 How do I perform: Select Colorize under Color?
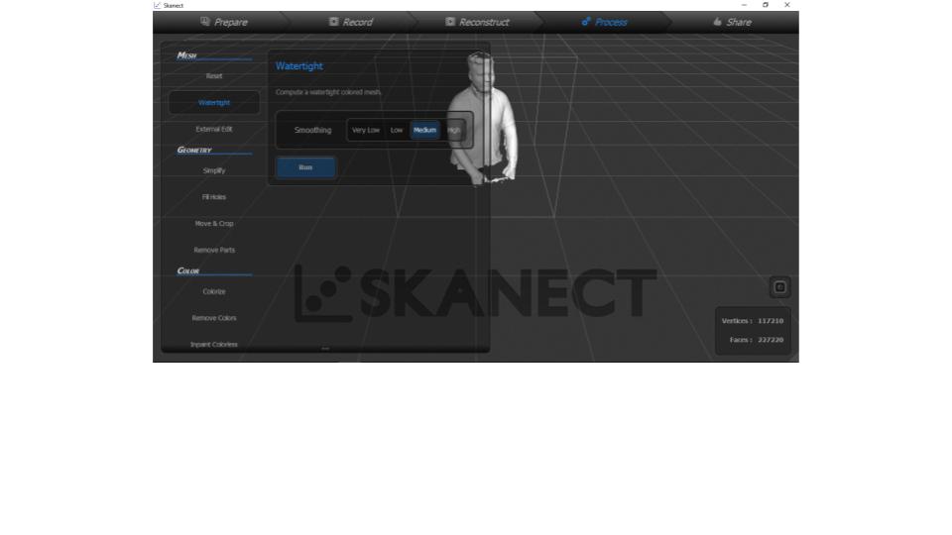214,291
